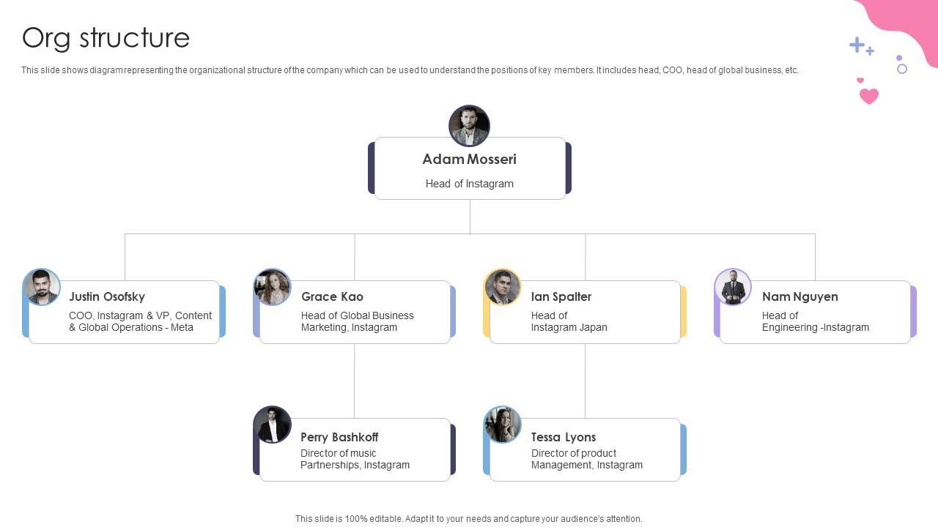Select the Org structure title text
The height and width of the screenshot is (527, 938).
(106, 38)
